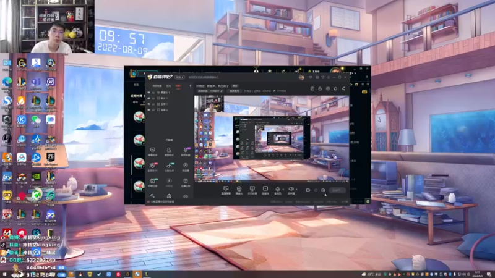Viewport: 495px width, 278px height.
Task: Hide the 摄像头 1 source with eye icon
Action: click(148, 93)
